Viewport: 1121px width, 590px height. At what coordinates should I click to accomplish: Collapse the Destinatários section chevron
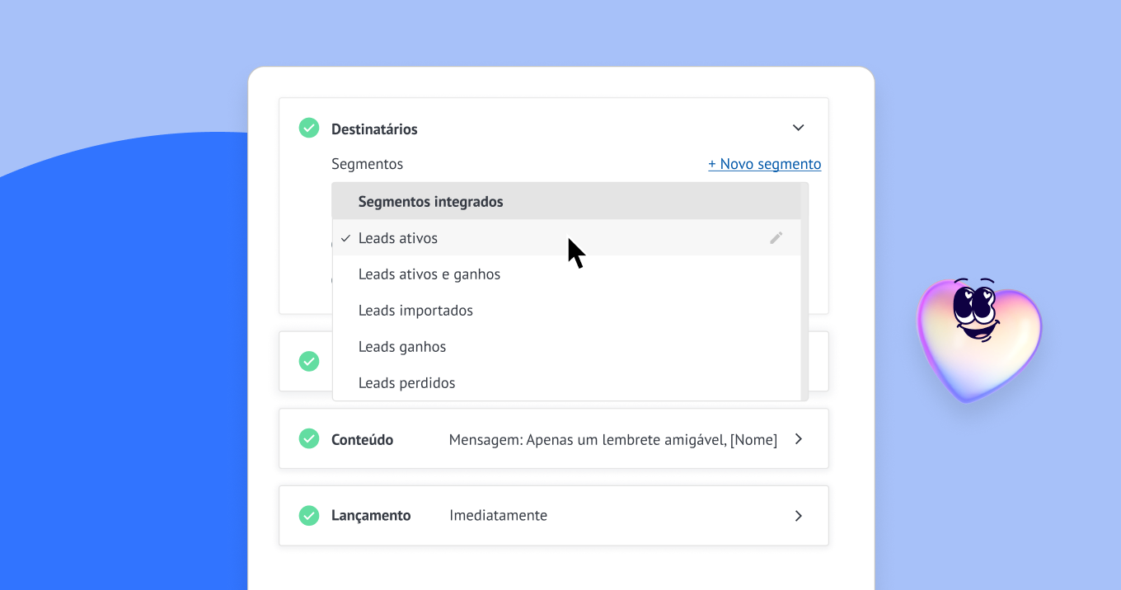(x=797, y=128)
